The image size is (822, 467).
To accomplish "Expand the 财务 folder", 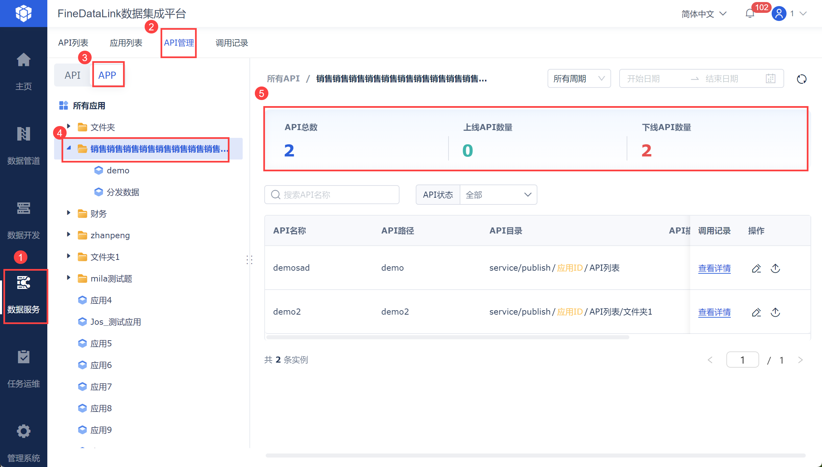I will pyautogui.click(x=69, y=213).
